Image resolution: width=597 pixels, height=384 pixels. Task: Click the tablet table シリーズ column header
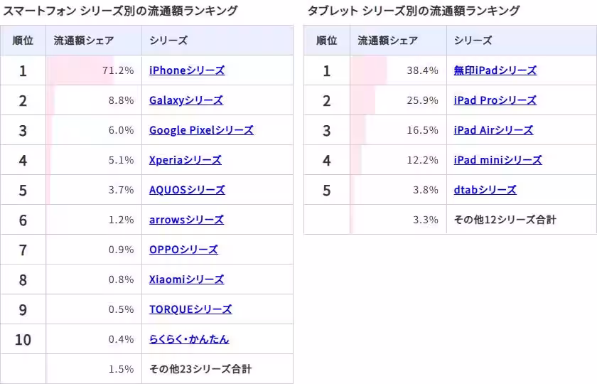click(x=473, y=41)
